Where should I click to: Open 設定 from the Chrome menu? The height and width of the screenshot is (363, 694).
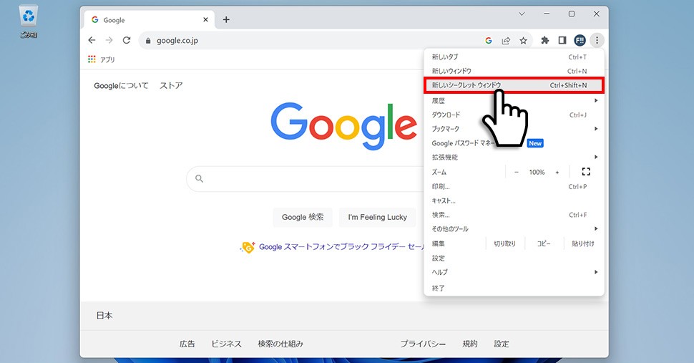point(514,258)
